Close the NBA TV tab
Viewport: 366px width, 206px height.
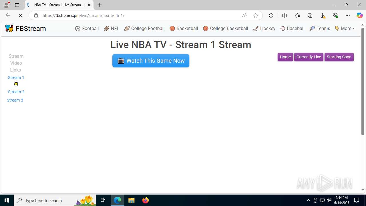(x=89, y=5)
